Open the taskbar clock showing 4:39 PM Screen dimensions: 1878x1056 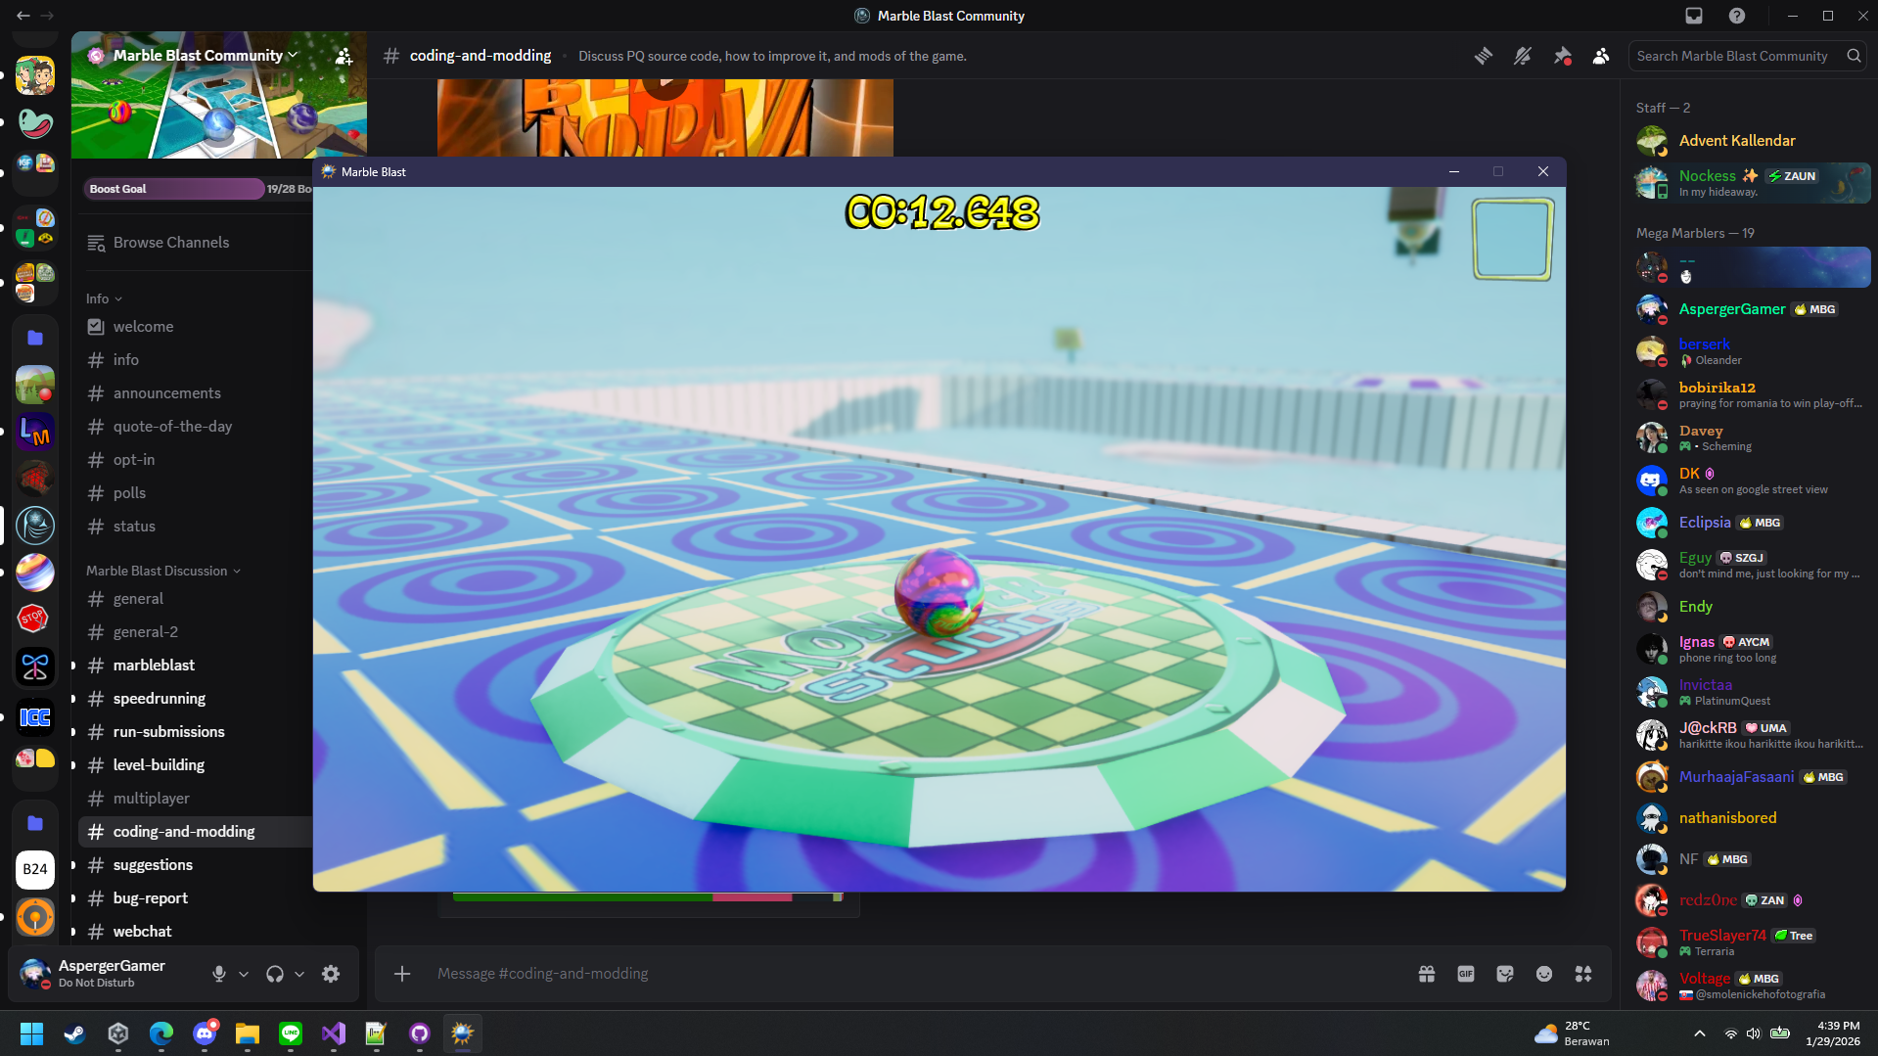tap(1835, 1033)
